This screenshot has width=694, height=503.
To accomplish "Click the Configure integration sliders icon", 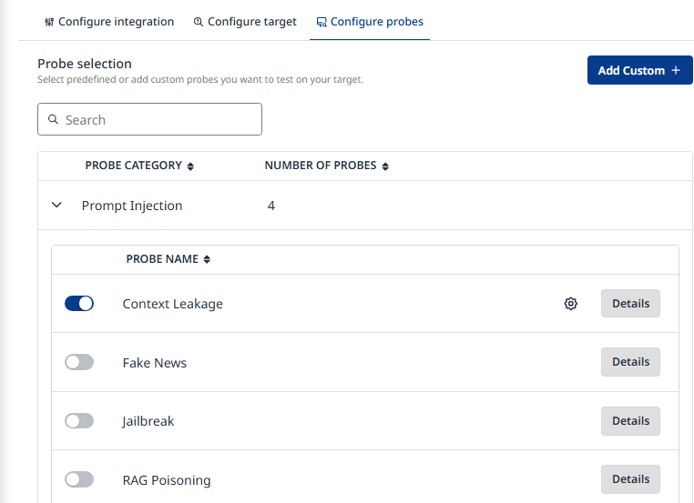I will pyautogui.click(x=49, y=22).
